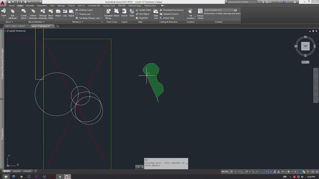Toggle polar tracking in status bar
The height and width of the screenshot is (179, 319).
(246, 172)
